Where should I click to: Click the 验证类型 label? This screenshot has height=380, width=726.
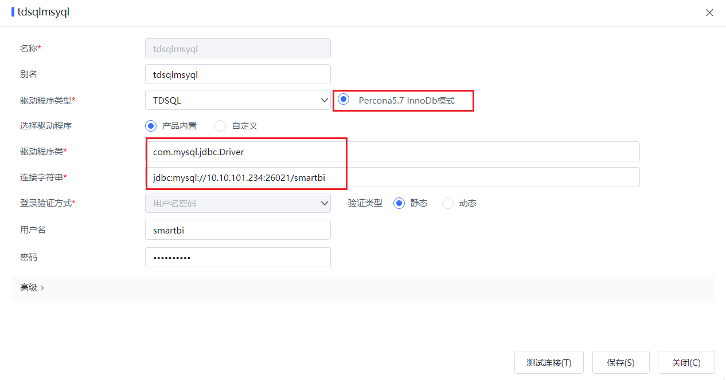365,203
